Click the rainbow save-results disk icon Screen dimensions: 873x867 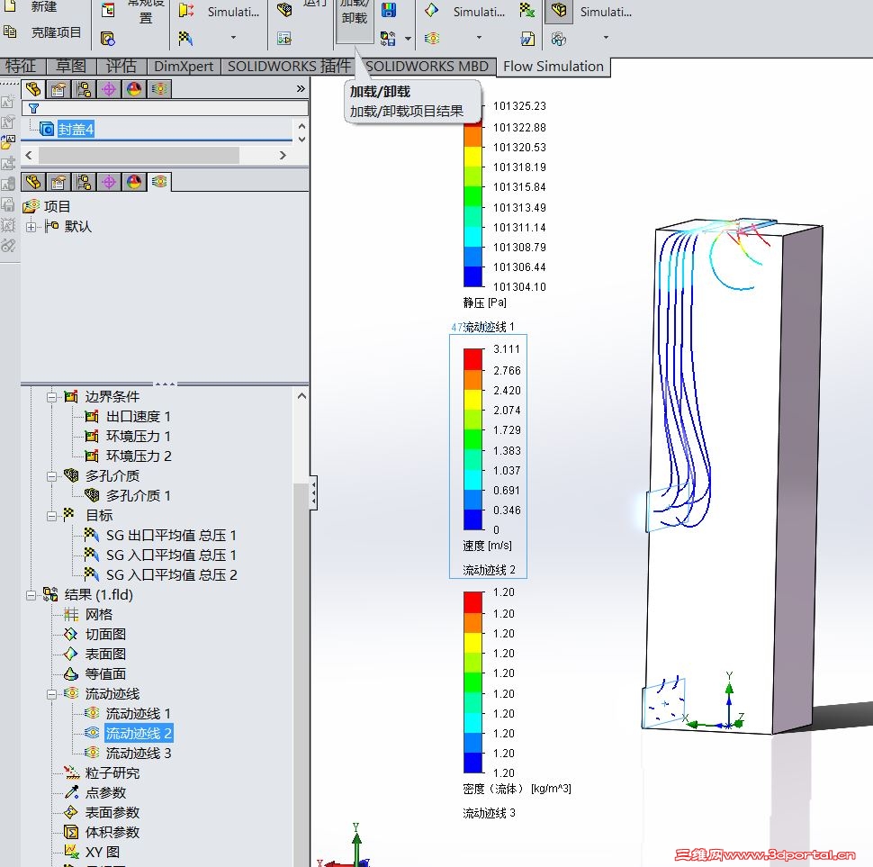(389, 10)
